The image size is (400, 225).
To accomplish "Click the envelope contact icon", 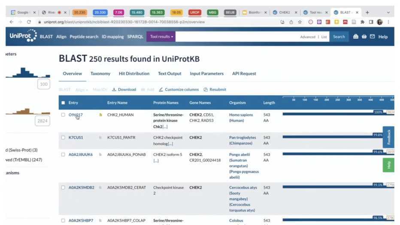I will pyautogui.click(x=372, y=36).
